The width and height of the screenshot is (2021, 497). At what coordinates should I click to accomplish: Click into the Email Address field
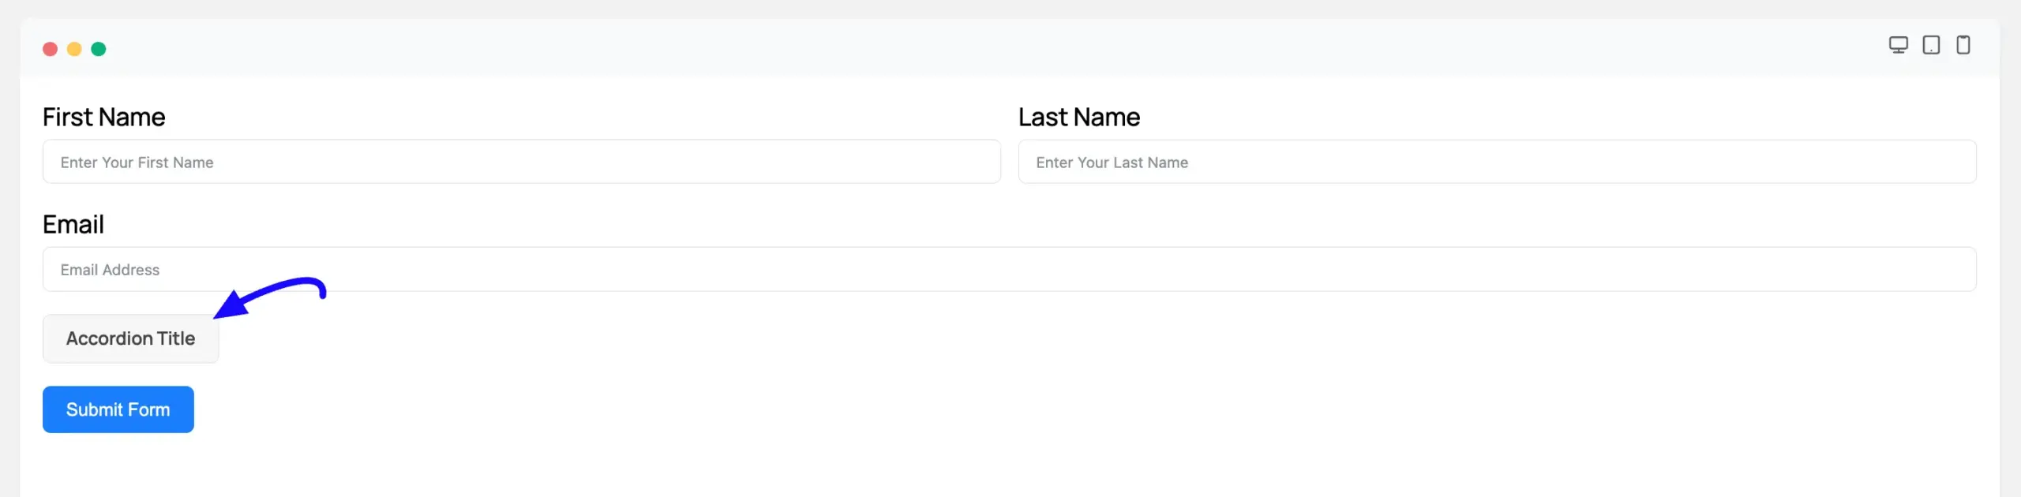coord(1009,270)
